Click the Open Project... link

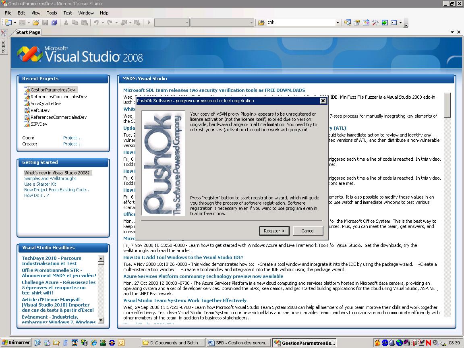tap(72, 138)
